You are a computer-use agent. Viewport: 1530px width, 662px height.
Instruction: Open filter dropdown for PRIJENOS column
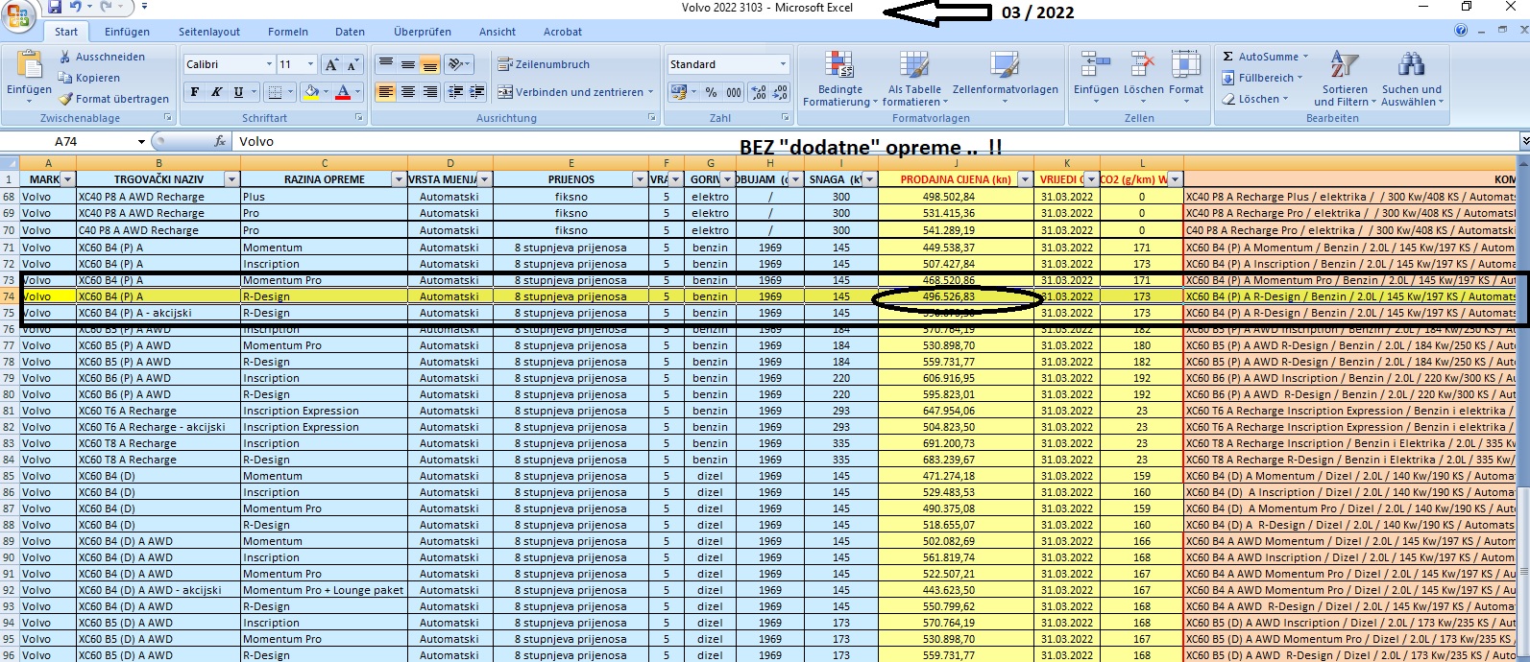click(x=641, y=179)
